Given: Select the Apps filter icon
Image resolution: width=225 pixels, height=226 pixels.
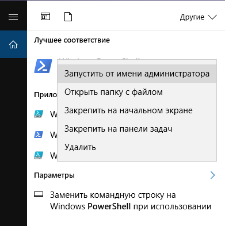Looking at the screenshot, I should pos(45,17).
